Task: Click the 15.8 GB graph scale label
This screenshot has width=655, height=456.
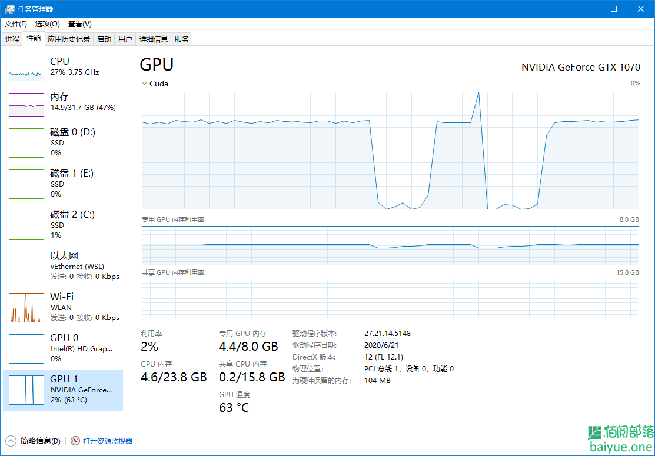Action: click(627, 272)
